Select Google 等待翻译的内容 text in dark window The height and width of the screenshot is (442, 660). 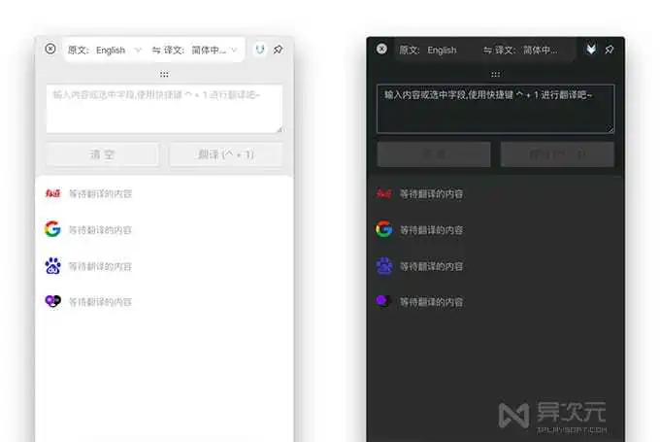pos(432,230)
